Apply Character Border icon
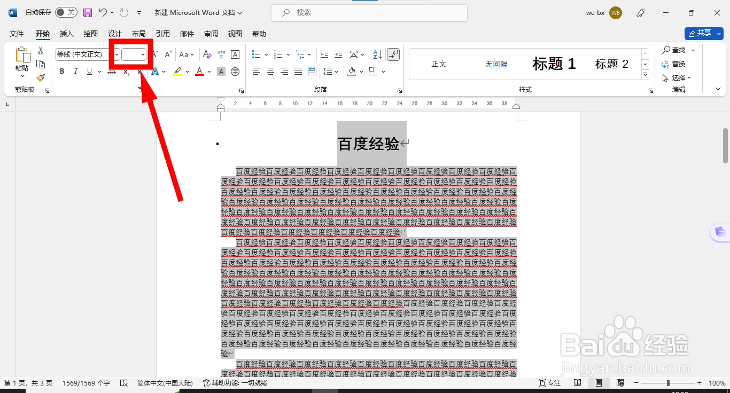The width and height of the screenshot is (730, 393). click(235, 54)
